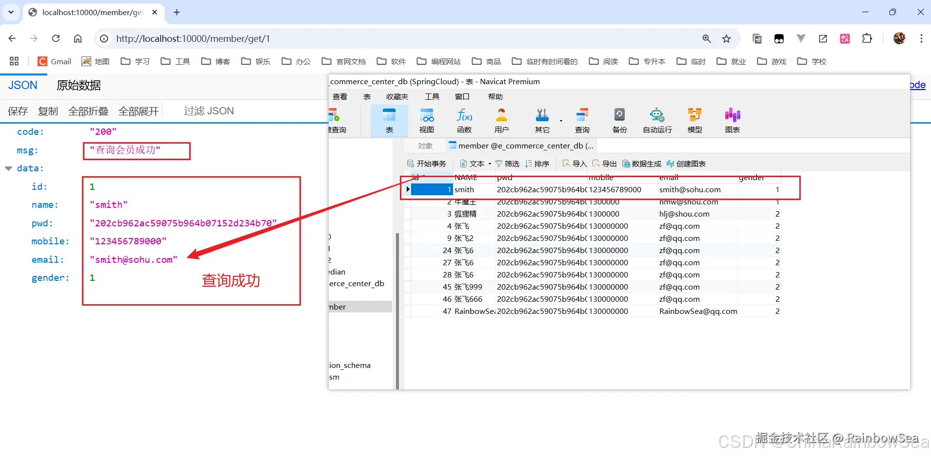
Task: Go back to the previous page
Action: coord(12,38)
